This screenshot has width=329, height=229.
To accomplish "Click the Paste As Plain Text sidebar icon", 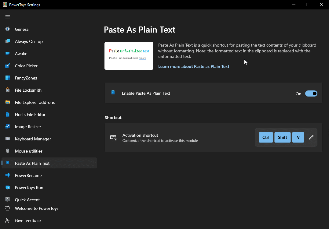I will 8,163.
